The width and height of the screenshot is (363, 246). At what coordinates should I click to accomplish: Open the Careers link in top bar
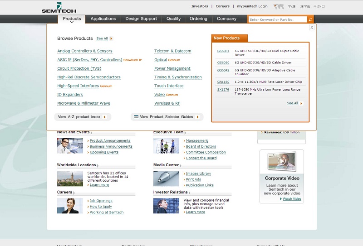(222, 6)
